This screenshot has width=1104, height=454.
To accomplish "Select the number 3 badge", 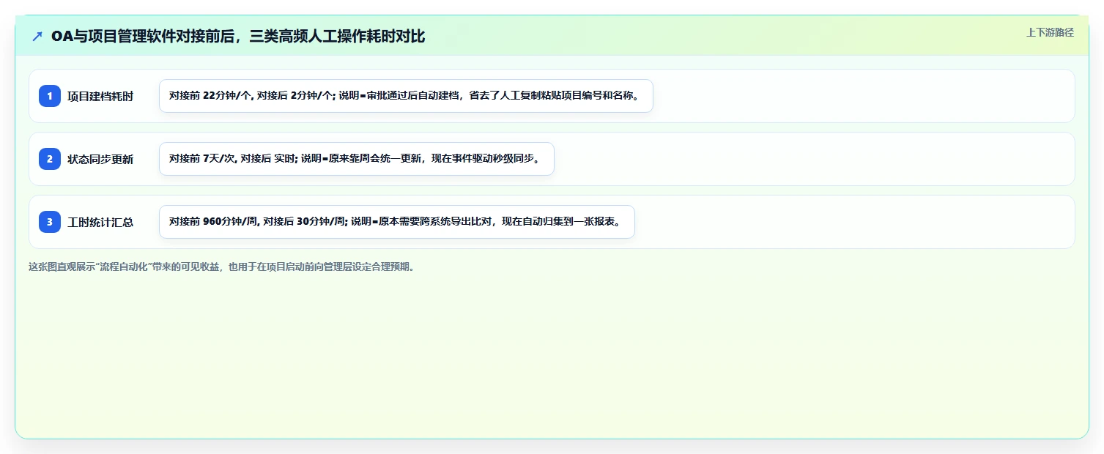I will 50,222.
